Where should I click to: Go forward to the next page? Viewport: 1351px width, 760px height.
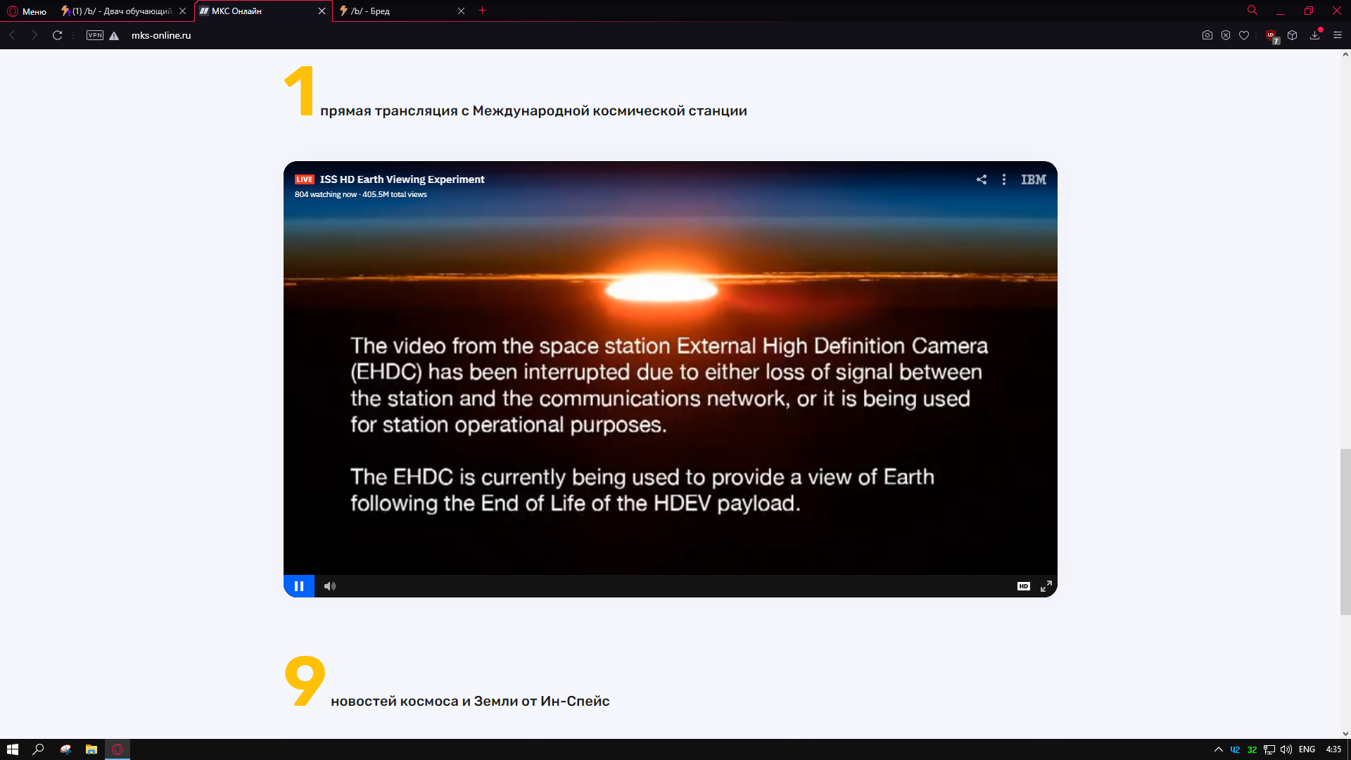click(34, 35)
